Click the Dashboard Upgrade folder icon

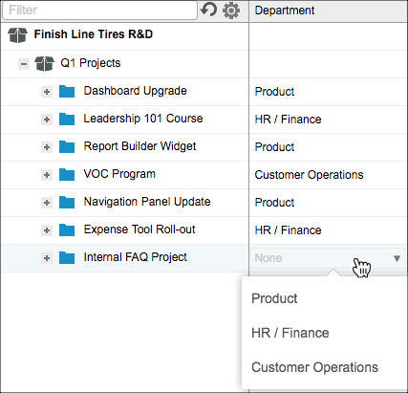[x=67, y=92]
